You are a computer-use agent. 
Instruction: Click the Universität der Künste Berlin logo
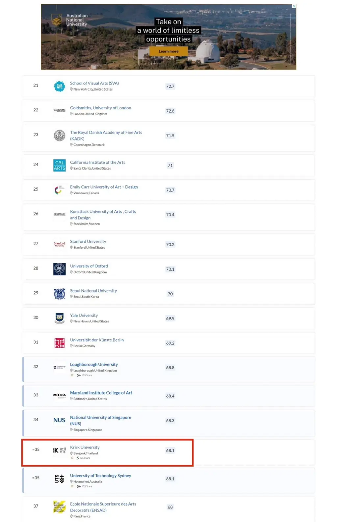[60, 343]
